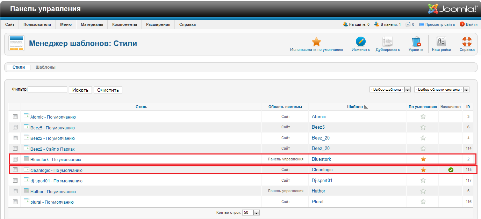The width and height of the screenshot is (481, 219).
Task: Open '- Выбор шаблона -' dropdown
Action: (390, 90)
